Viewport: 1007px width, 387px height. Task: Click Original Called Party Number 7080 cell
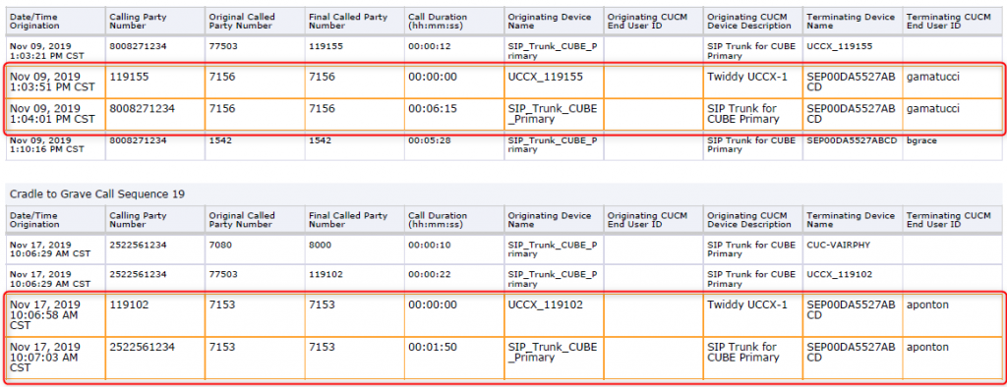click(255, 249)
